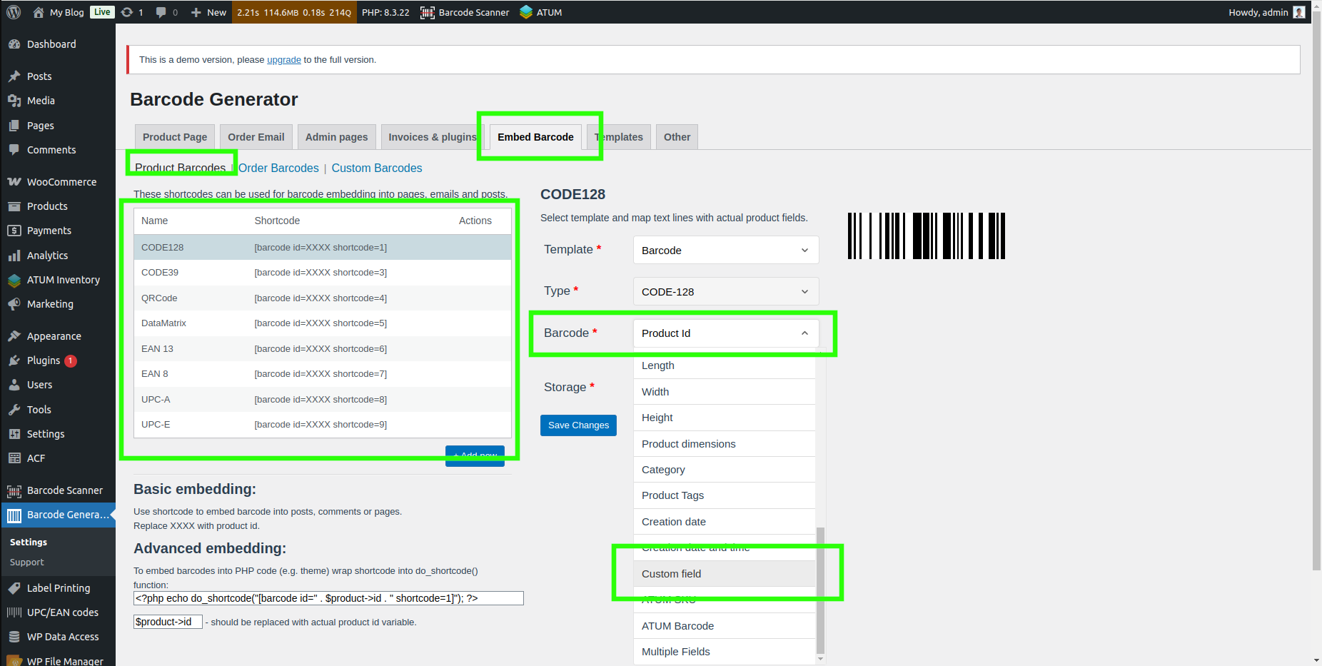Select the UPC-A shortcode row

coord(323,400)
